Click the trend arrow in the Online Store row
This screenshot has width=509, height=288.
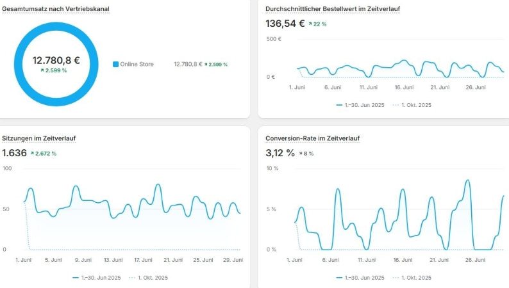[206, 65]
